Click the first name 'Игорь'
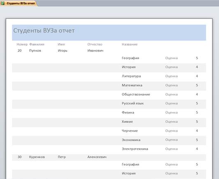219x179 pixels. [x=63, y=51]
